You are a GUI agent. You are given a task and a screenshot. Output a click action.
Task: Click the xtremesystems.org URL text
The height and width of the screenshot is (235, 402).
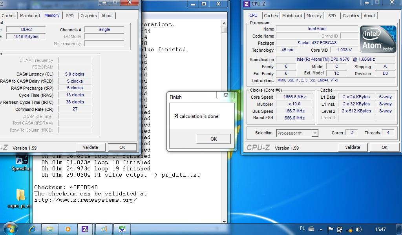tap(86, 200)
